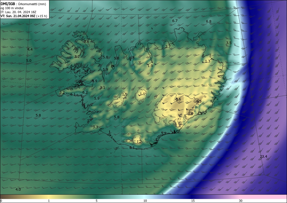Click the legend tick label '30'
This screenshot has height=203, width=287.
pos(241,201)
